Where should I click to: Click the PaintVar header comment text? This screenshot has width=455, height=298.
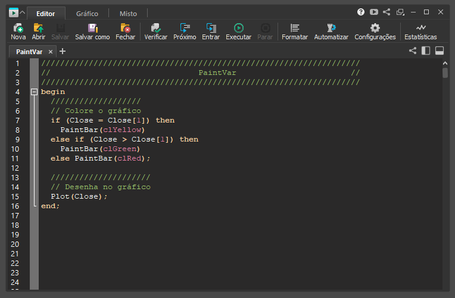click(x=217, y=73)
